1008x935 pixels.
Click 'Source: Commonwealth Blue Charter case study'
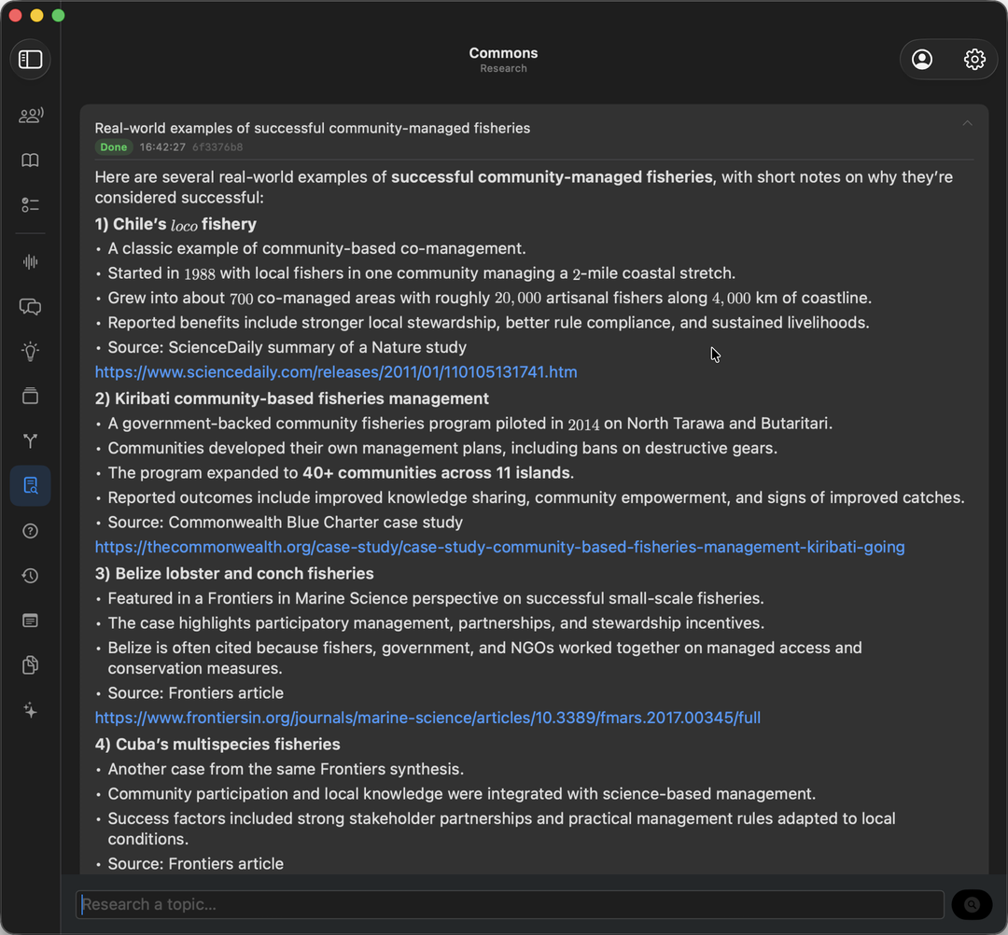285,523
